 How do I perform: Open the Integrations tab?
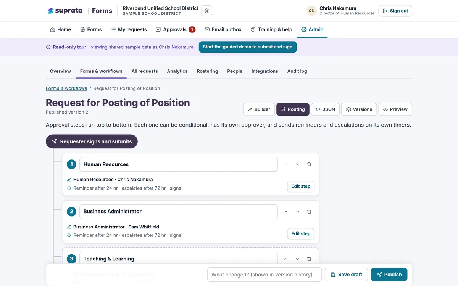point(265,71)
